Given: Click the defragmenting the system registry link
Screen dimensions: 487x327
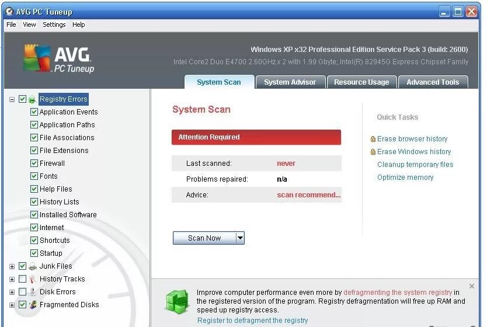Looking at the screenshot, I should (x=398, y=293).
